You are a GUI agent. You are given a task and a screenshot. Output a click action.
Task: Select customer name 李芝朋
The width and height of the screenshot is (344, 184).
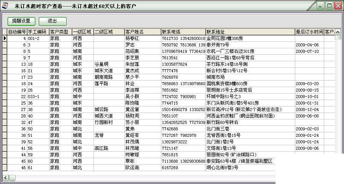132,58
